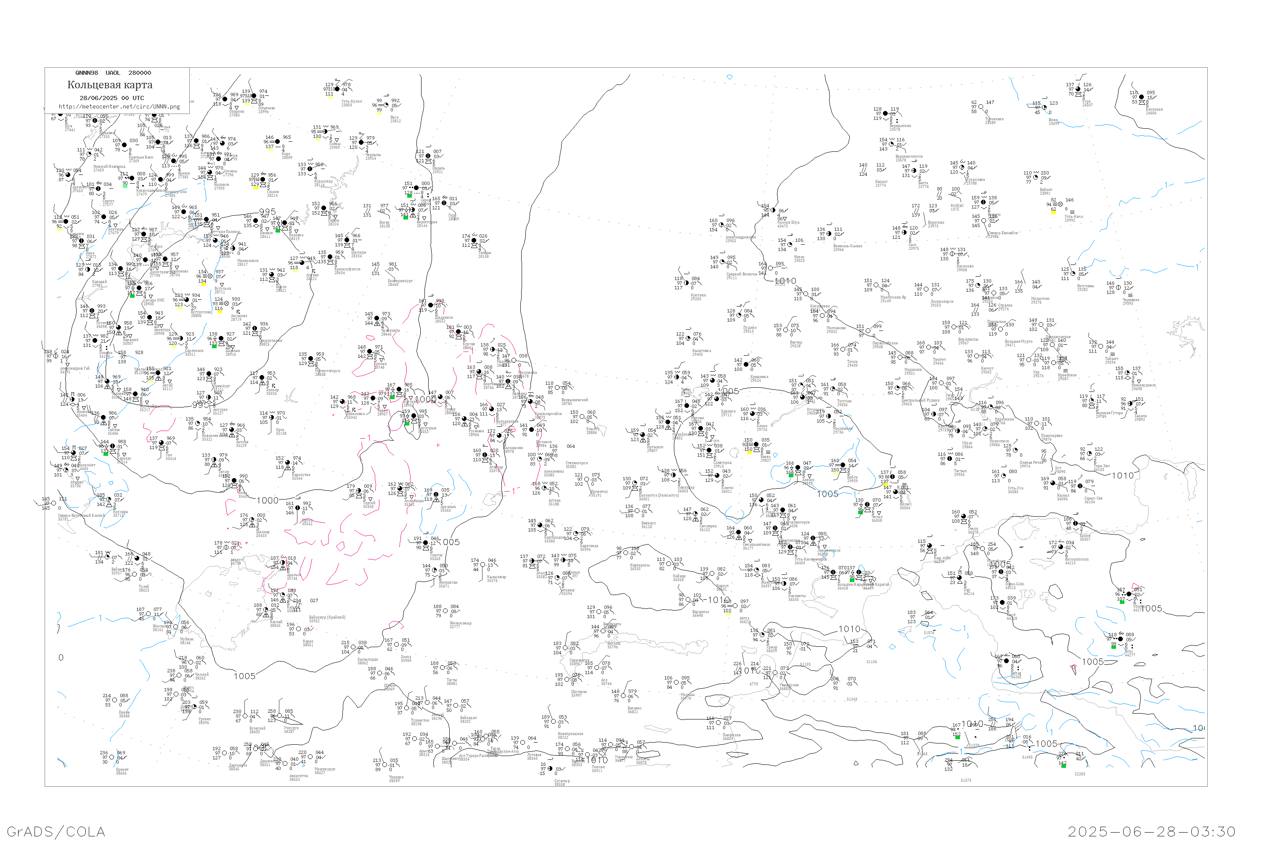Screen dimensions: 1262x841
Task: Click the 995 isobar label near Ижевск
Action: click(x=267, y=212)
